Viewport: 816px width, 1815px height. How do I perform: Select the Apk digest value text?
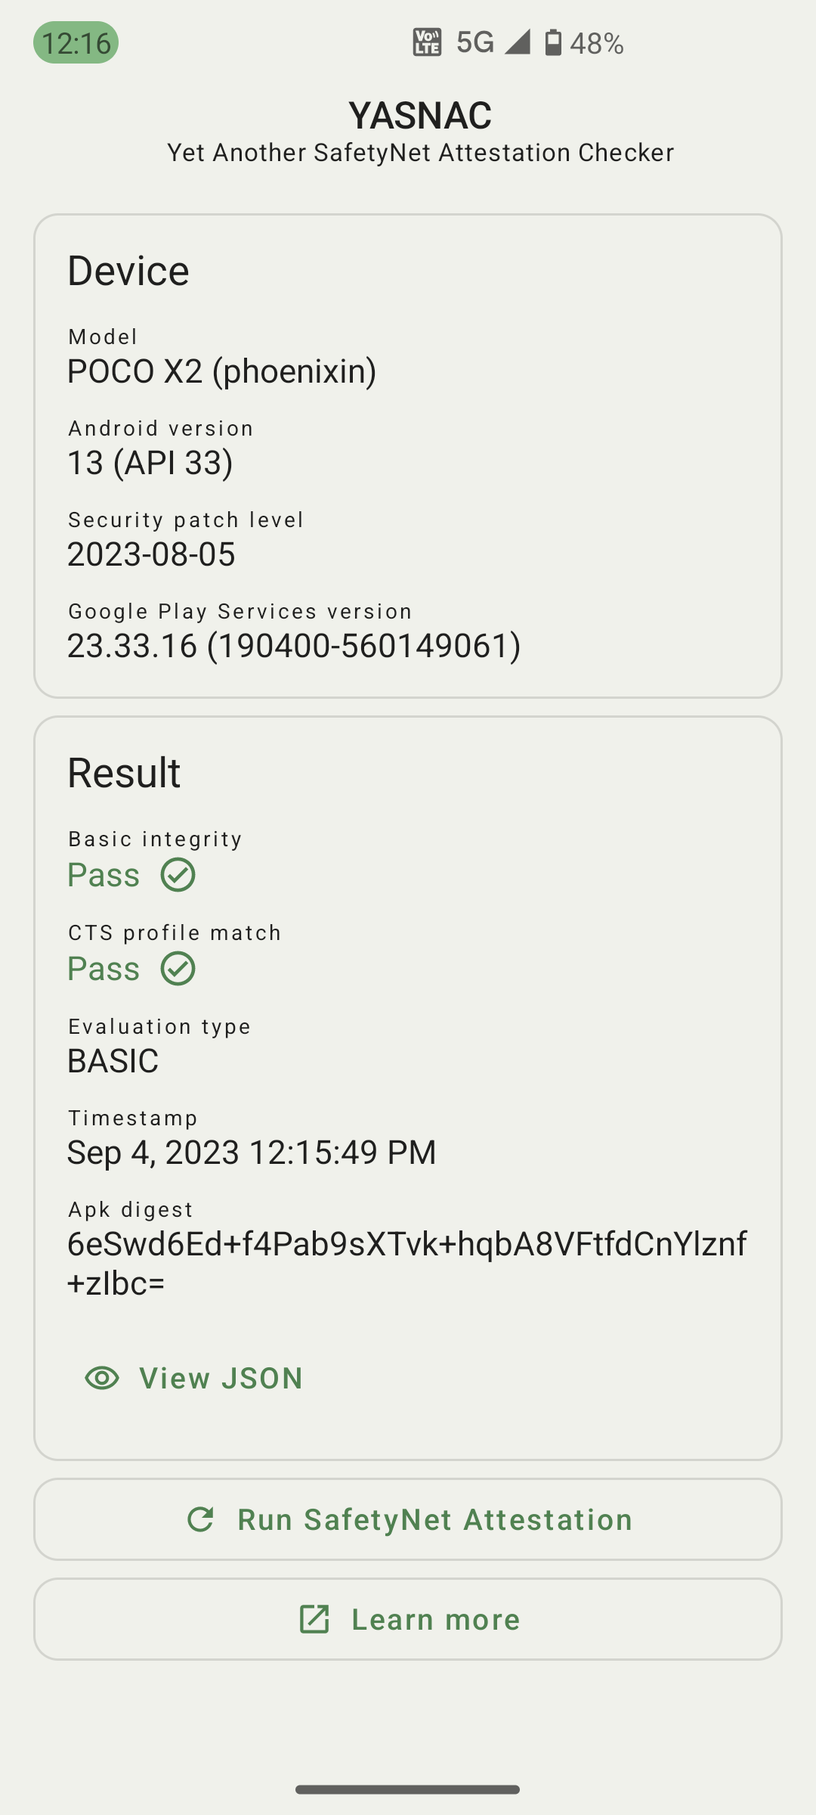[x=406, y=1263]
